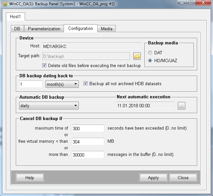Switch to the DB tab

point(17,29)
